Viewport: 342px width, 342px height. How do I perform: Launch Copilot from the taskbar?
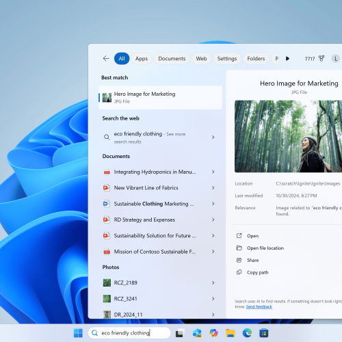tap(213, 333)
